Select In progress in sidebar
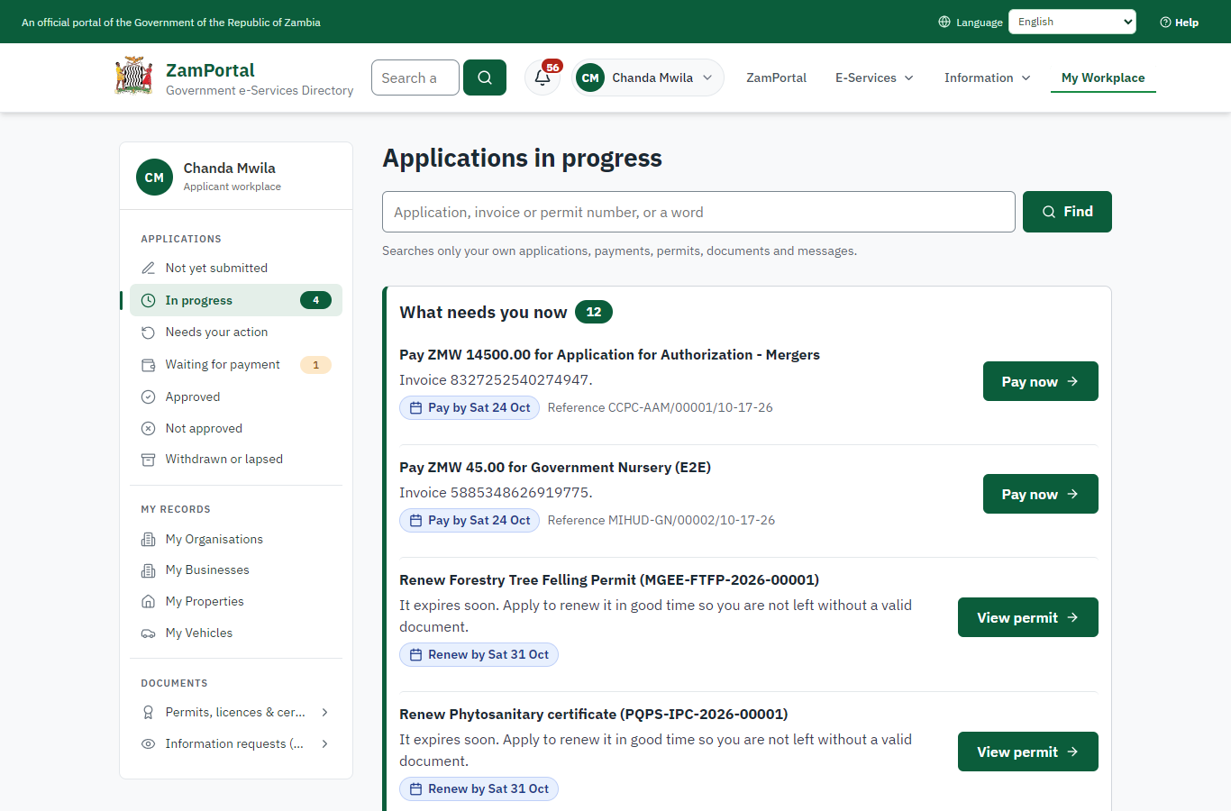 [x=236, y=300]
